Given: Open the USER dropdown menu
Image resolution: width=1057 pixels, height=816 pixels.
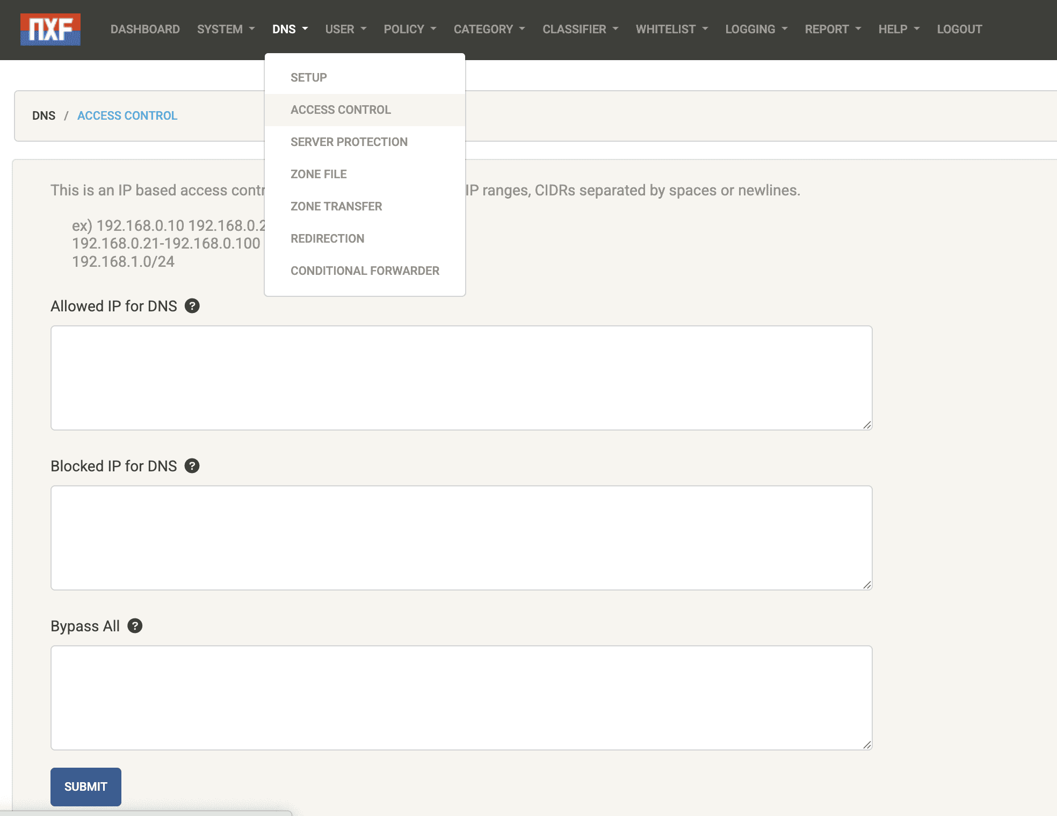Looking at the screenshot, I should pos(345,30).
